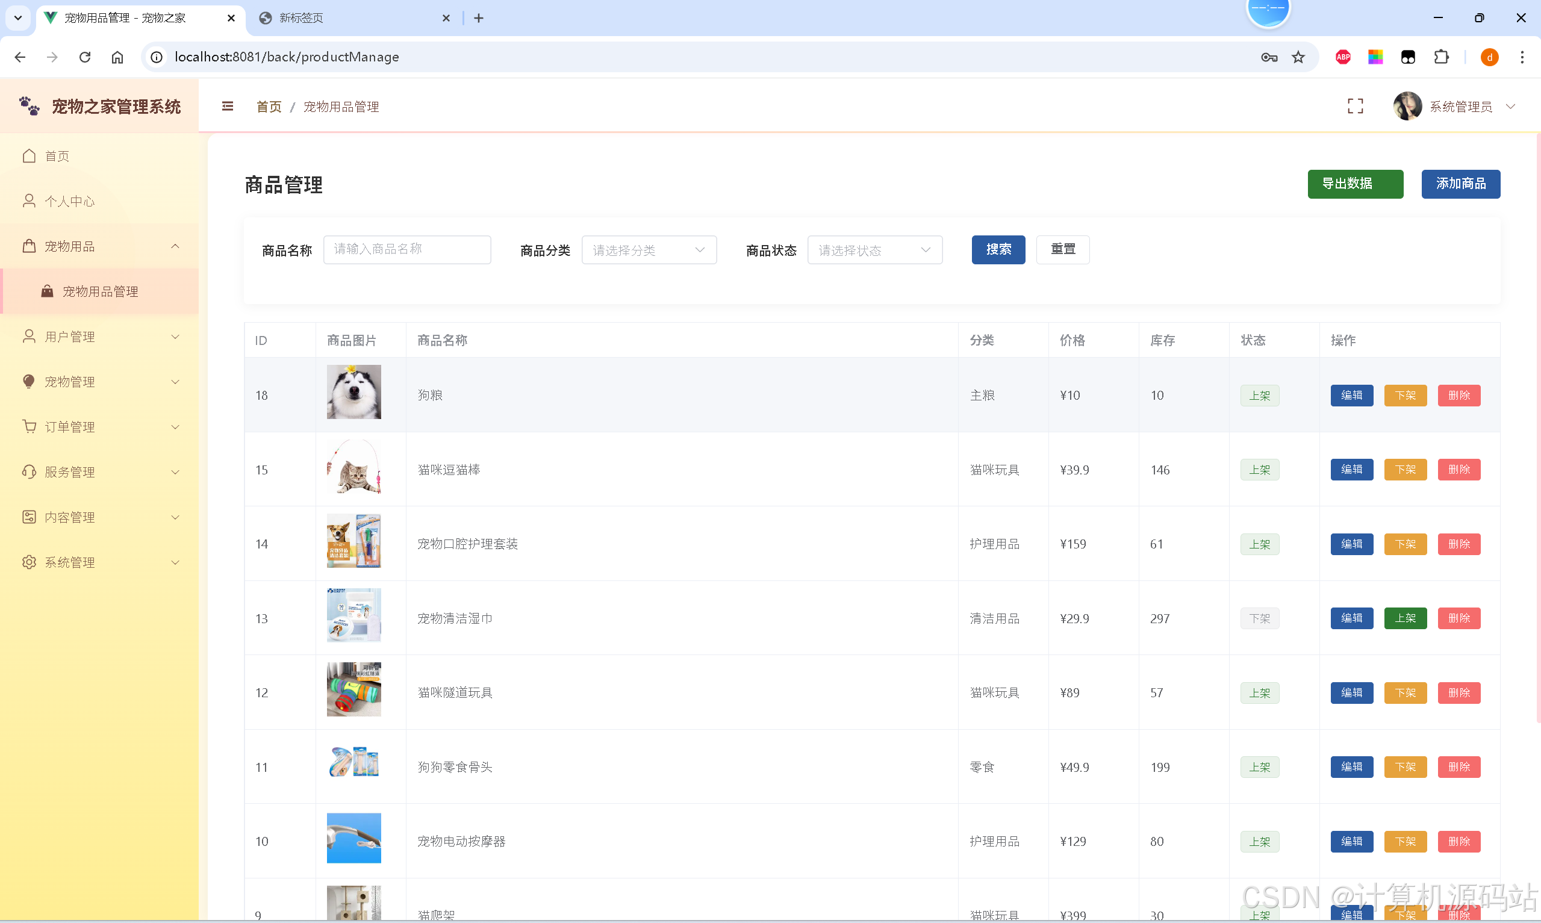Click the paw logo of the system
Screen dimensions: 1541x923
point(30,107)
